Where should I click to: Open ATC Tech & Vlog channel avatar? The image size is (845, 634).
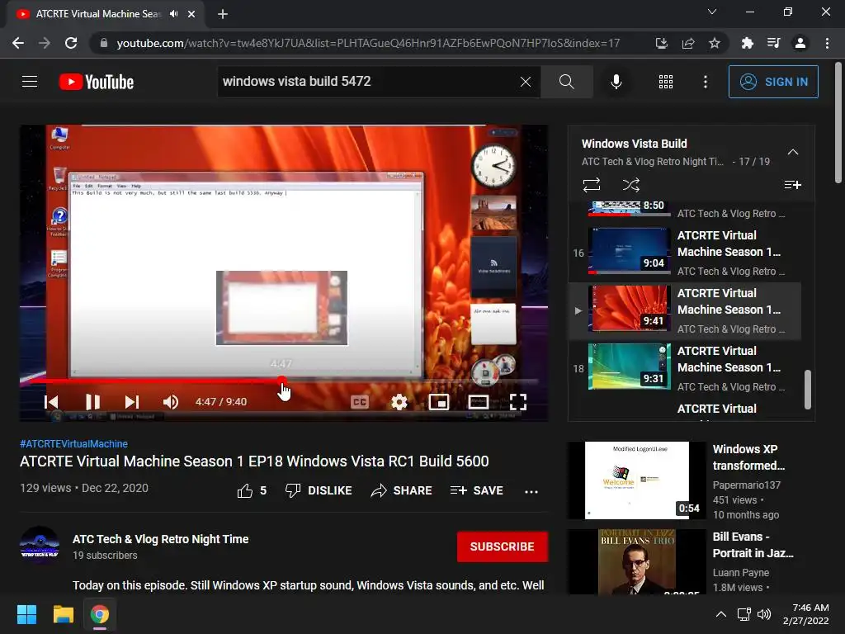[40, 546]
